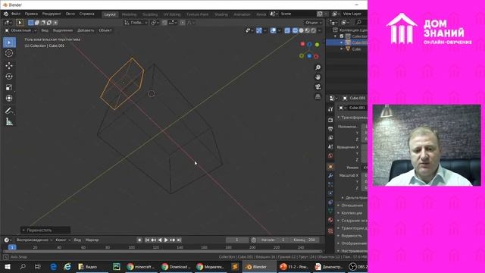Toggle viewport overlays button

click(x=273, y=30)
